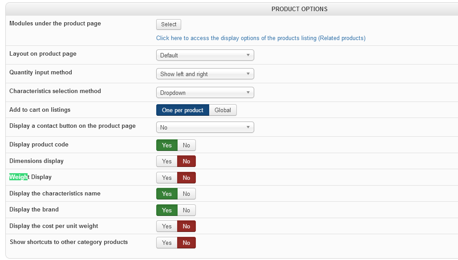Click the No button for Dimensions display
Image resolution: width=458 pixels, height=260 pixels.
pos(186,161)
